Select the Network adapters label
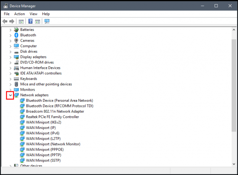This screenshot has width=238, height=175. tap(34, 95)
